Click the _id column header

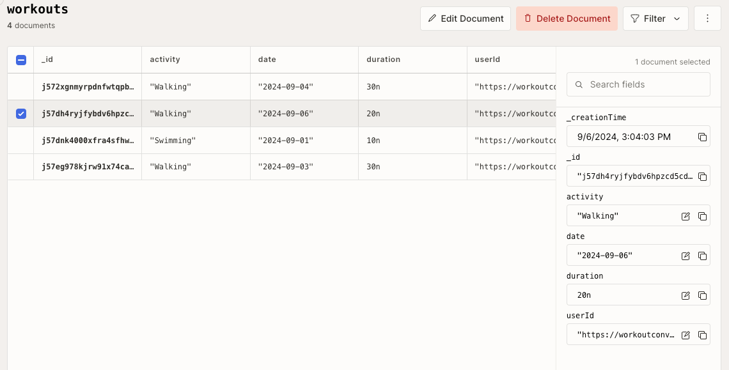[88, 59]
